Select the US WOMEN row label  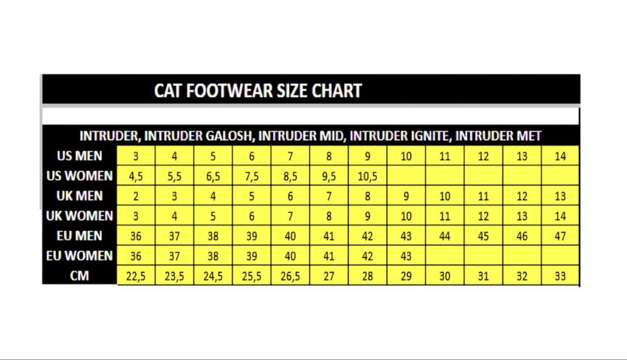coord(80,176)
